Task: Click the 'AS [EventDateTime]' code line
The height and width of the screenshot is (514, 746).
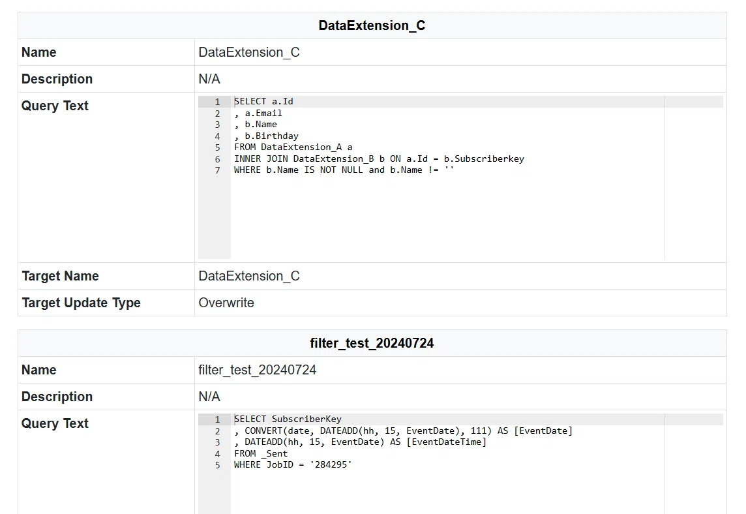Action: click(x=360, y=442)
